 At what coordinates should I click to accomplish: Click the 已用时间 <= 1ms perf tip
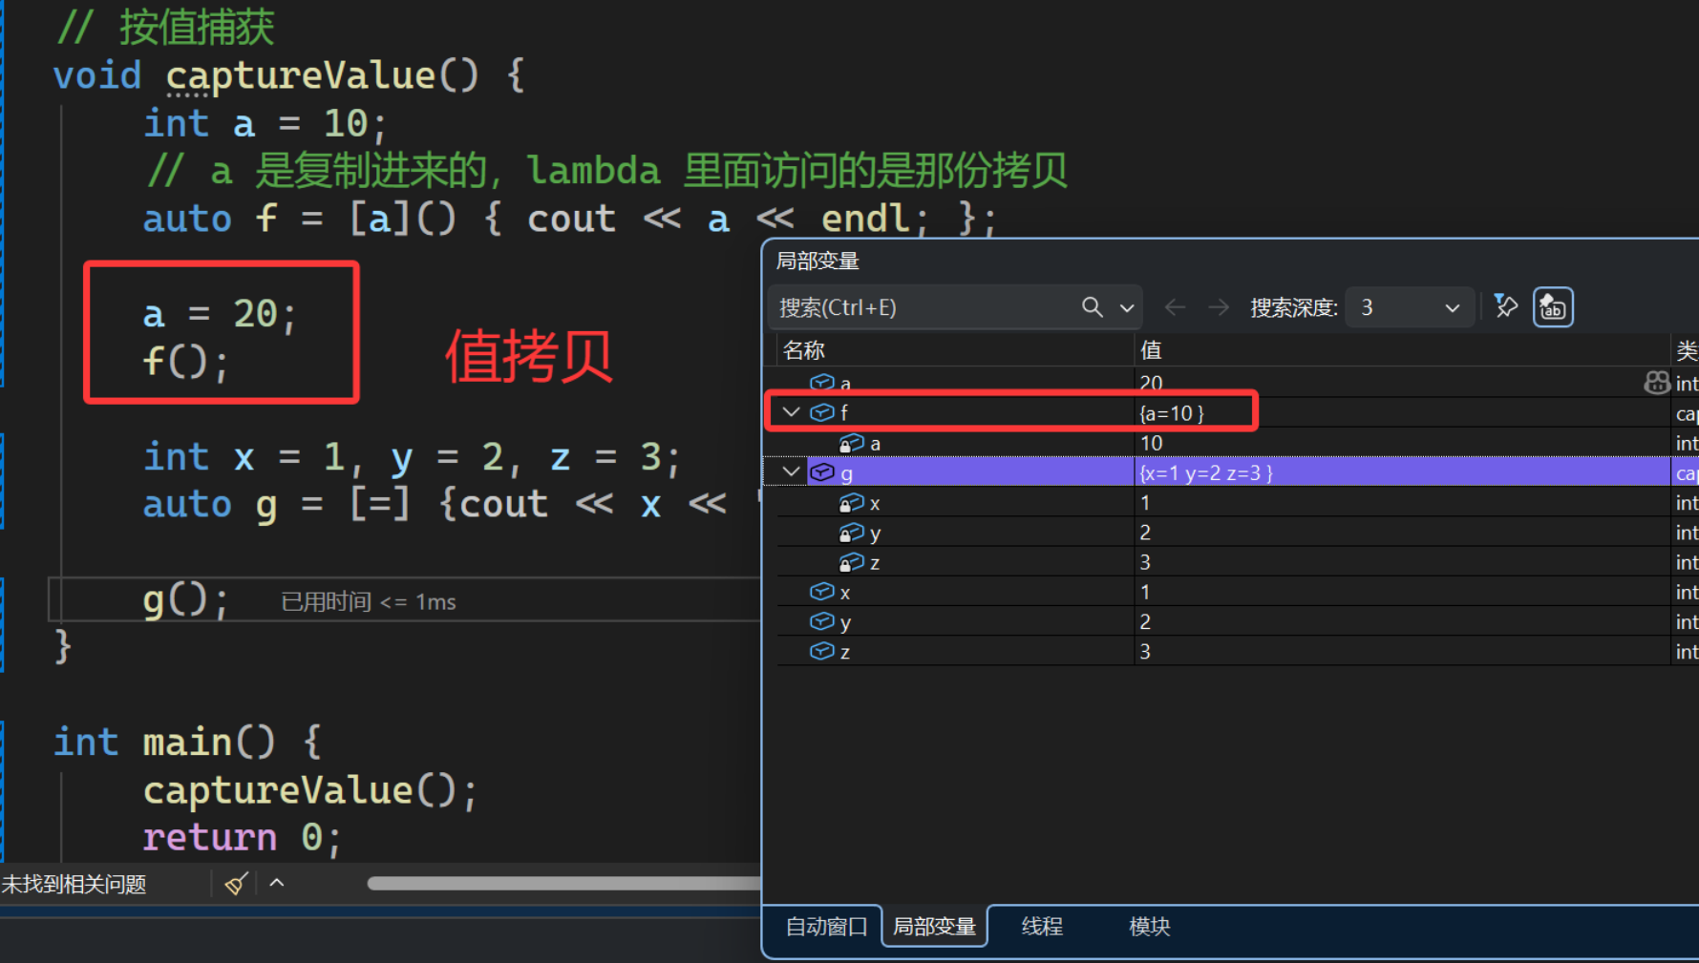(369, 602)
